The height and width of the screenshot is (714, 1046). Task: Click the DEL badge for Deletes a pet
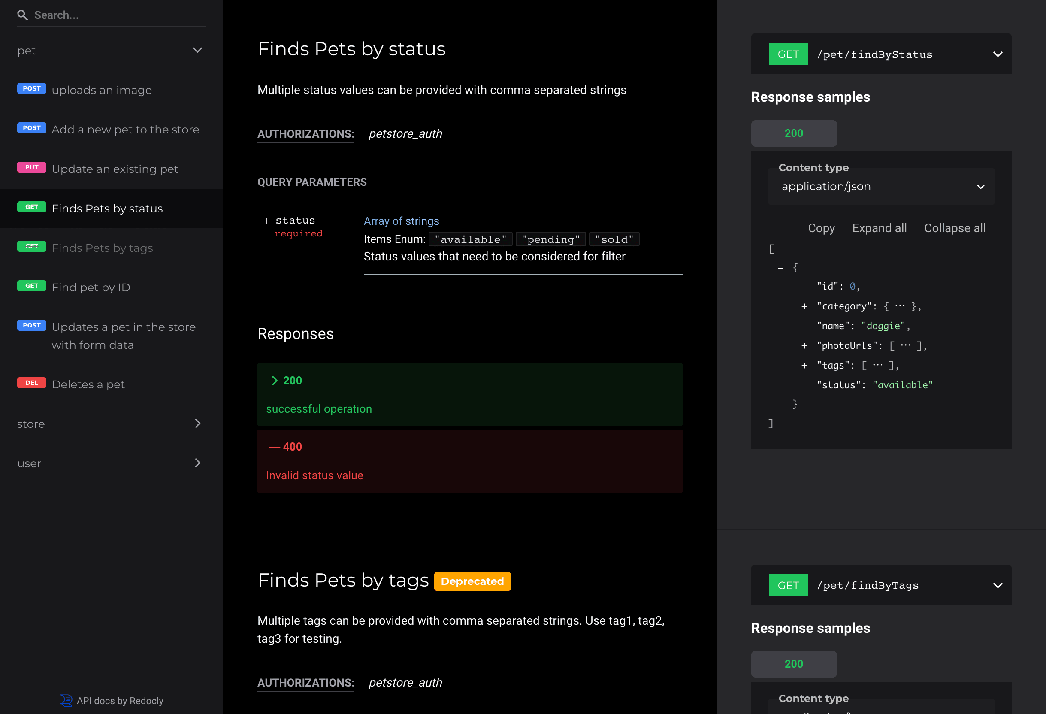pos(31,383)
